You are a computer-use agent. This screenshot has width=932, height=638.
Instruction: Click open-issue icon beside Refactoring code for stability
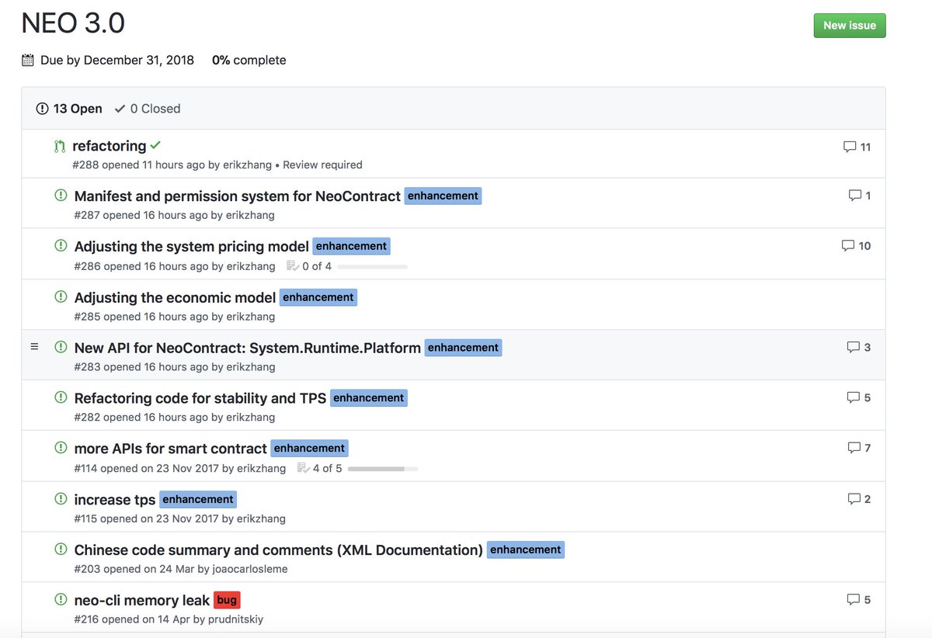61,397
